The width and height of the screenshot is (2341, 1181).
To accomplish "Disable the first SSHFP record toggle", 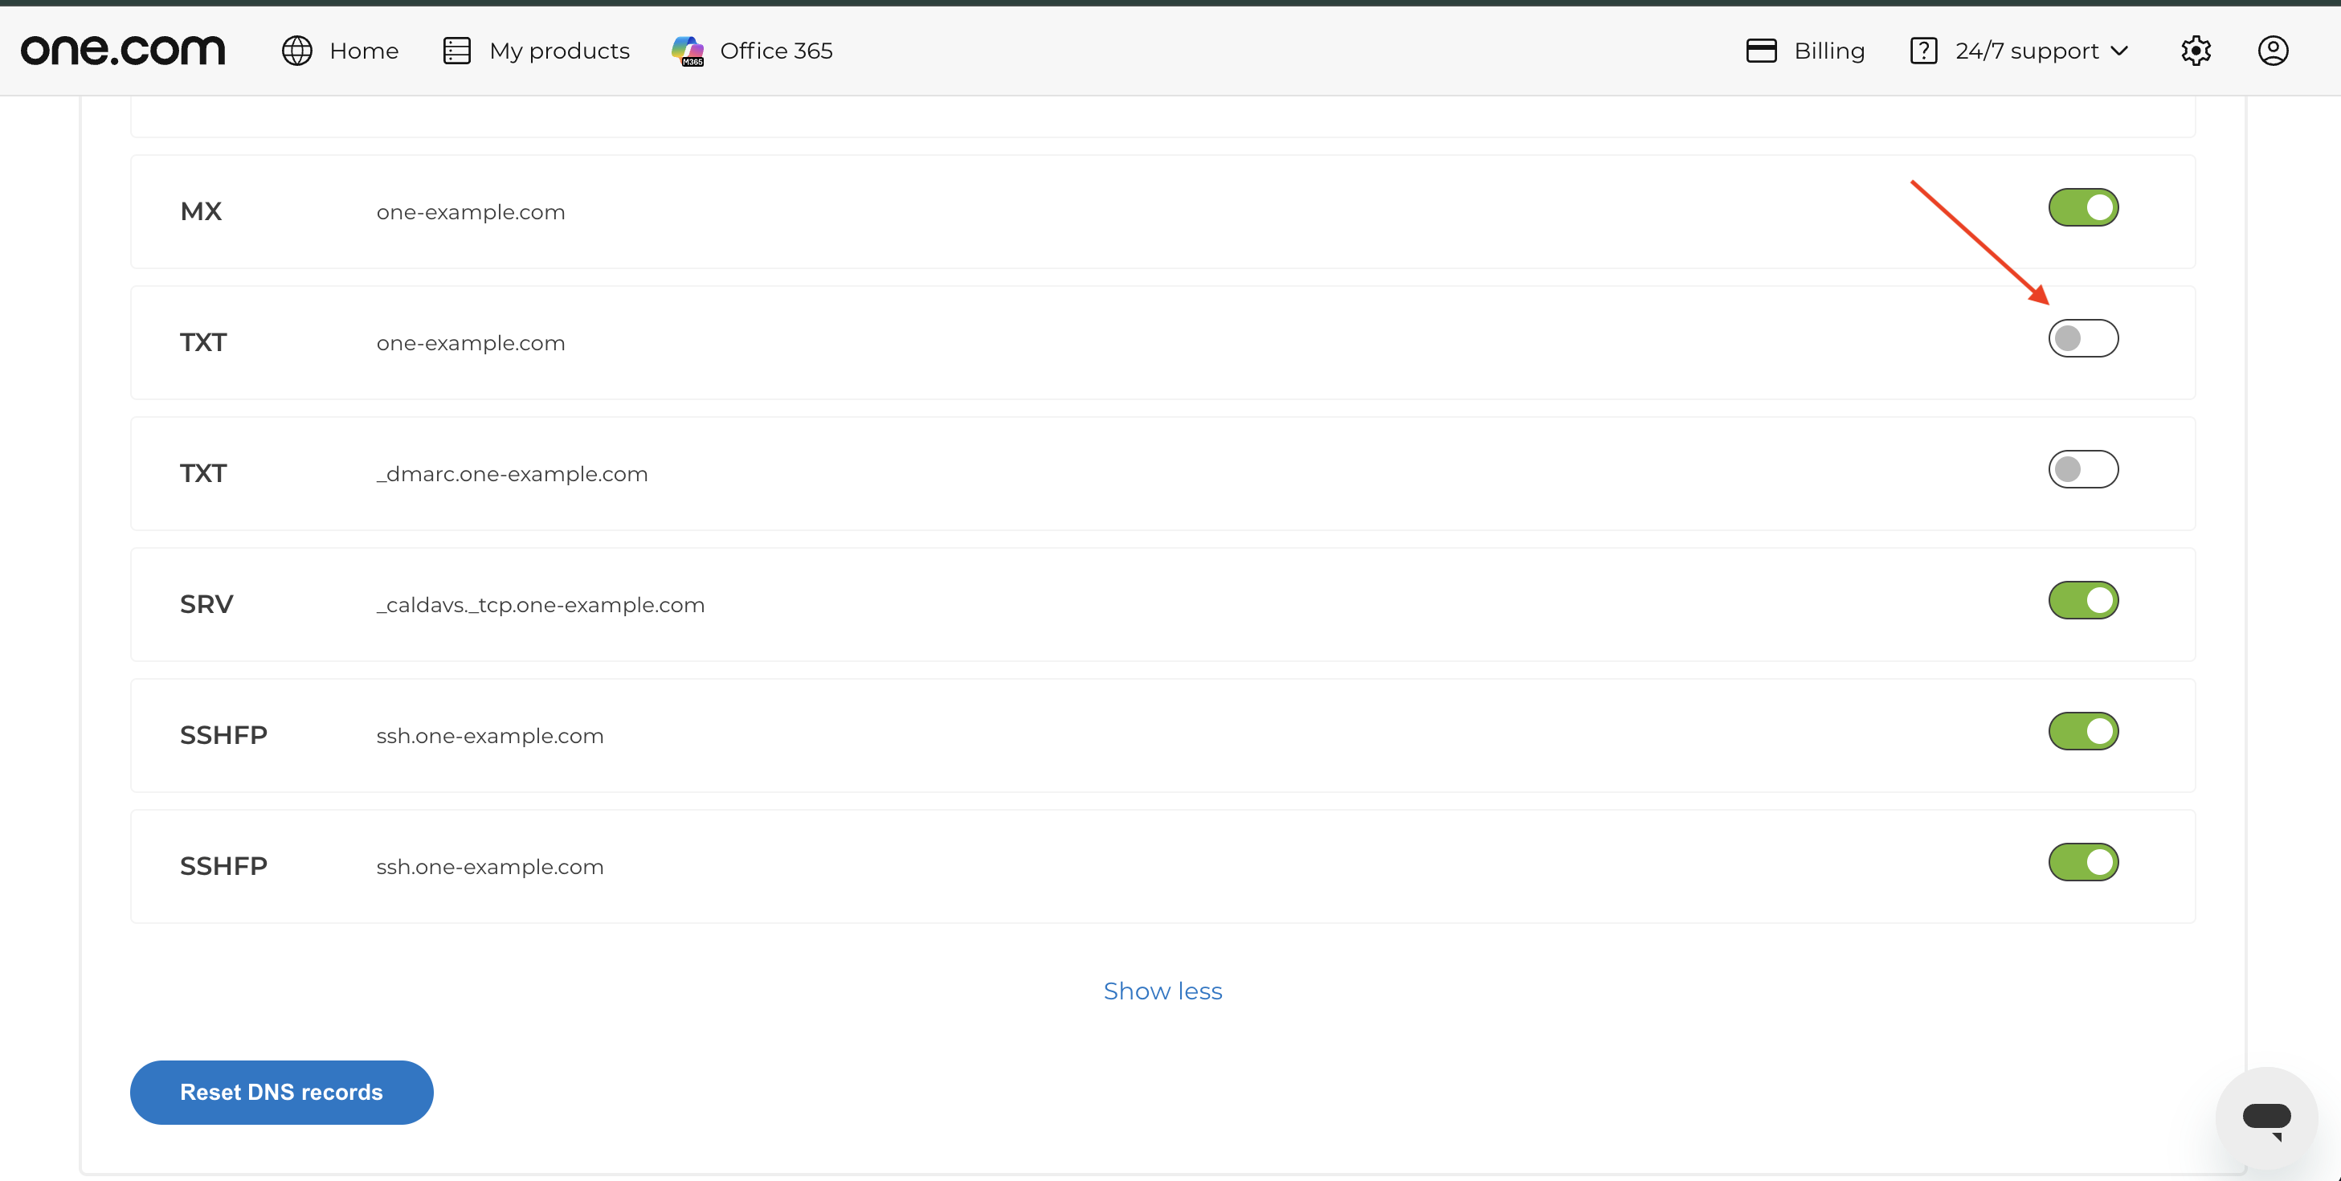I will [x=2083, y=731].
